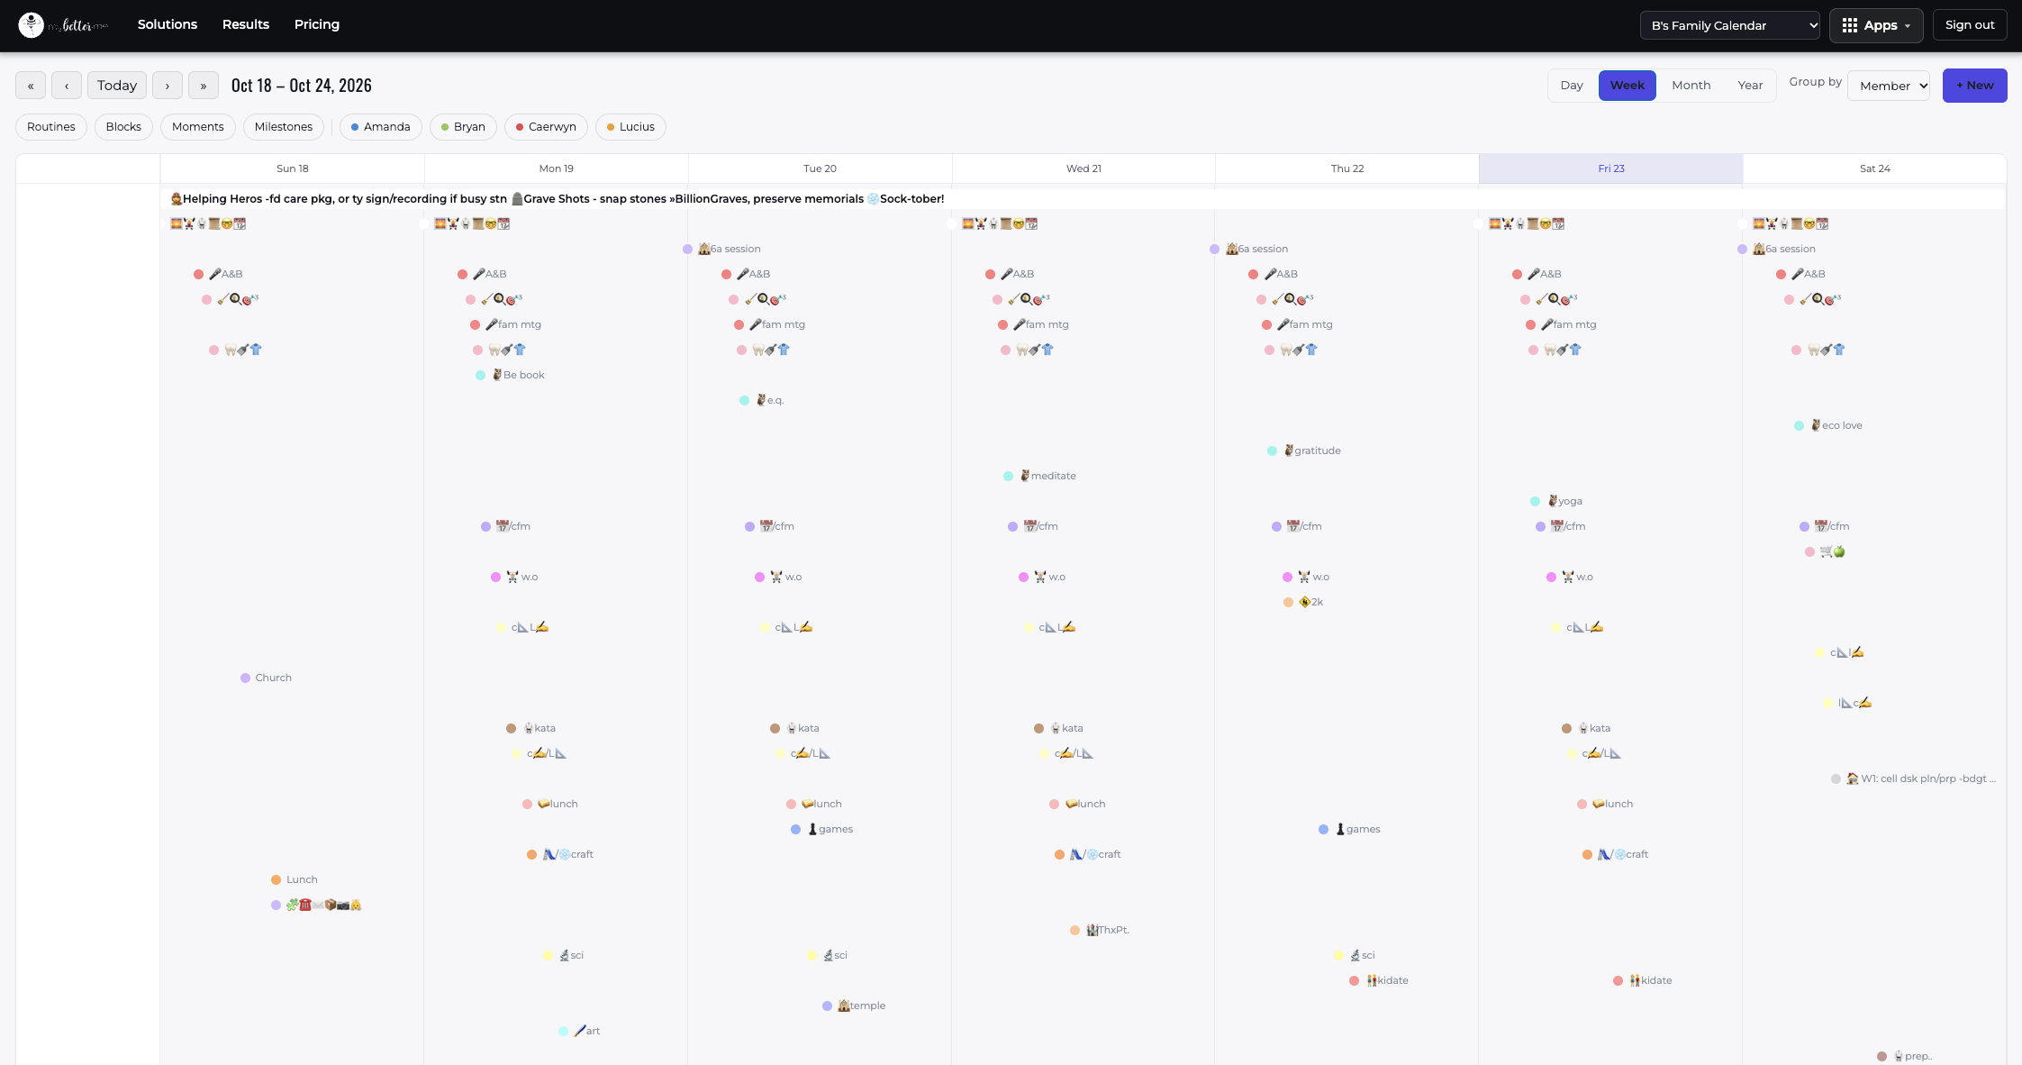Viewport: 2022px width, 1065px height.
Task: Open the Apps grid menu
Action: coord(1876,25)
